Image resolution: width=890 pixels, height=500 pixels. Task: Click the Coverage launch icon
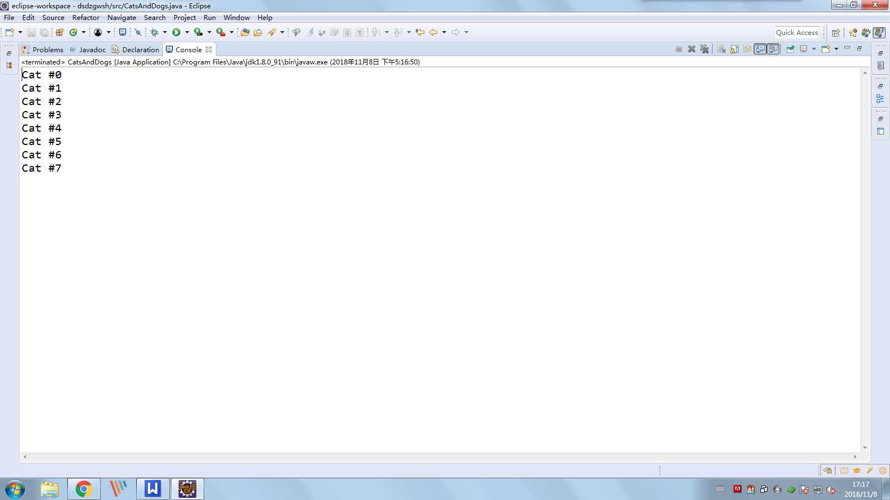coord(198,32)
